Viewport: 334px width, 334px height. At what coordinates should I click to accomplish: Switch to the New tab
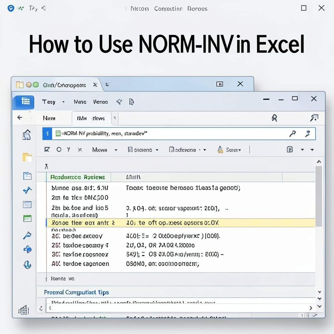point(49,118)
